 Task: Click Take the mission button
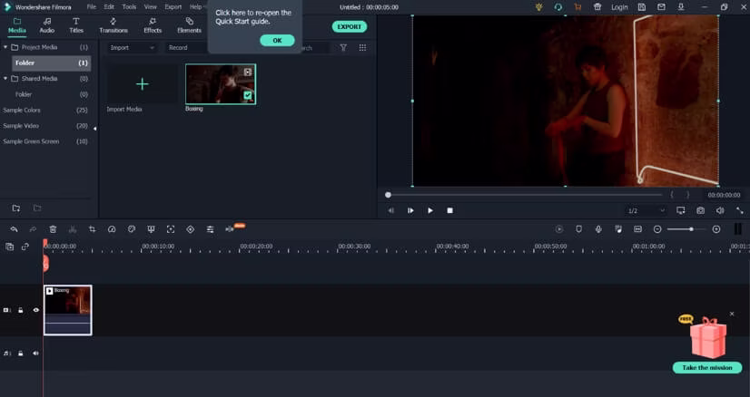pyautogui.click(x=707, y=367)
